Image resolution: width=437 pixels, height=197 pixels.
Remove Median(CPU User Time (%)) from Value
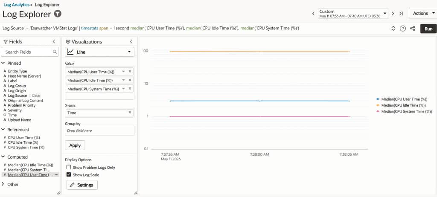point(130,72)
